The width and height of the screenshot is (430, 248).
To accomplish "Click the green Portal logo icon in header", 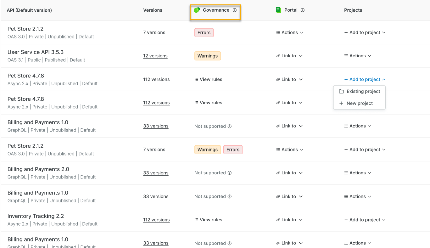I will [x=278, y=10].
